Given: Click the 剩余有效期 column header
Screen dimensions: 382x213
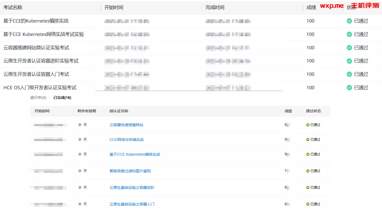Looking at the screenshot, I should pyautogui.click(x=87, y=111).
